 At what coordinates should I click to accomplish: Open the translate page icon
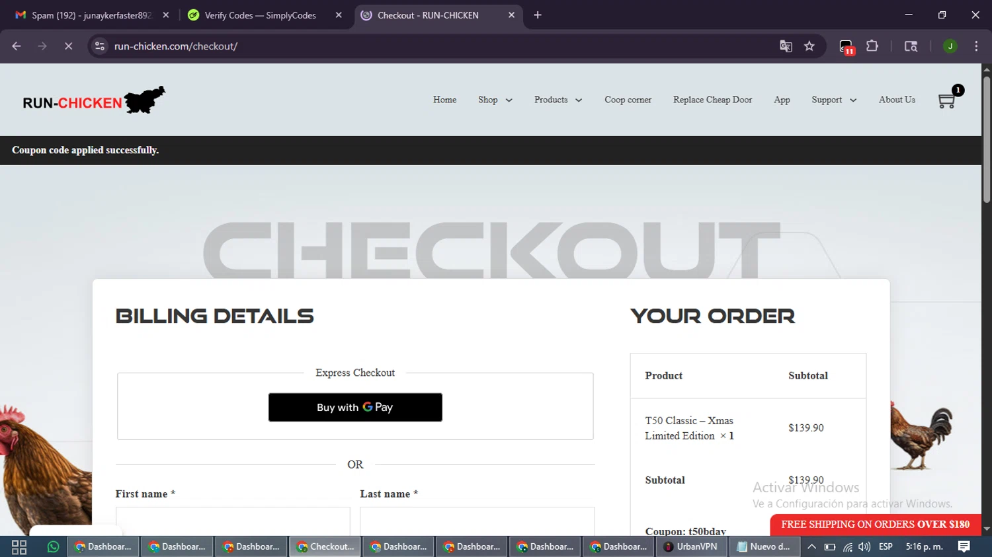coord(786,46)
